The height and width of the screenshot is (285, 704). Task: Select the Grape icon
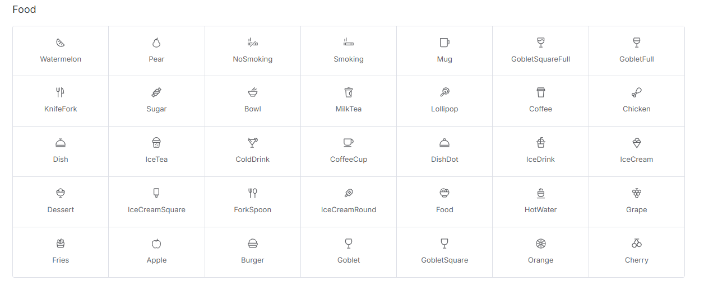click(x=637, y=193)
